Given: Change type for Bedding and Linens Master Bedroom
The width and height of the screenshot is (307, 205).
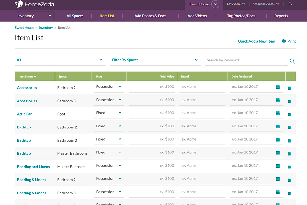Looking at the screenshot, I should 109,166.
